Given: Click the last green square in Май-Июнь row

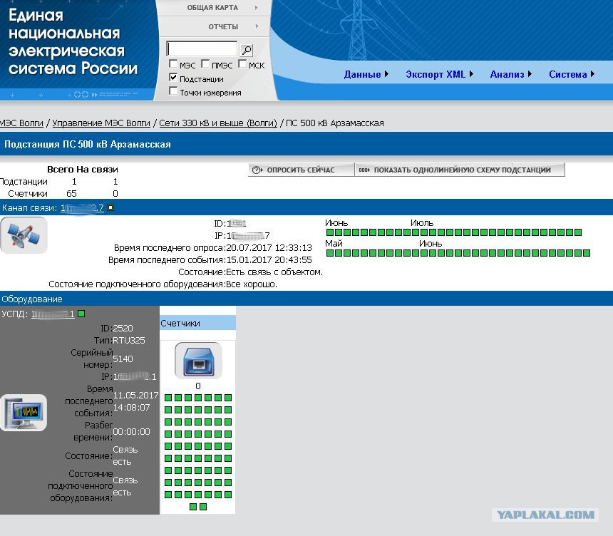Looking at the screenshot, I should 587,253.
